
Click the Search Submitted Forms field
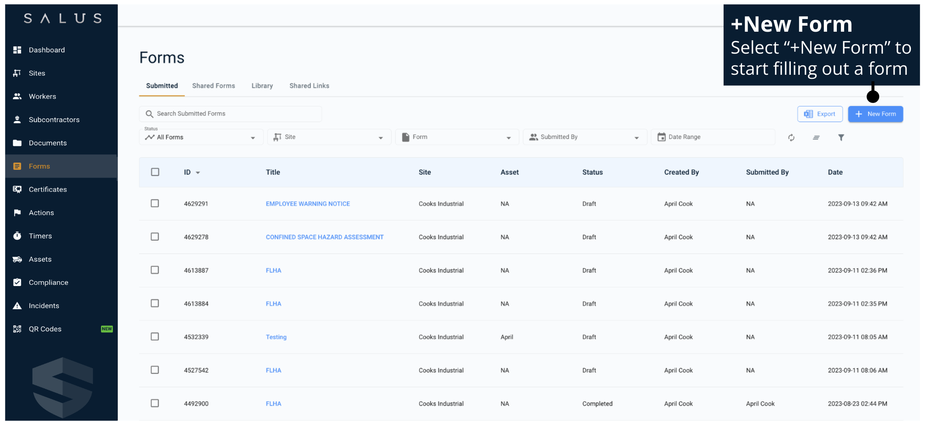pyautogui.click(x=230, y=114)
